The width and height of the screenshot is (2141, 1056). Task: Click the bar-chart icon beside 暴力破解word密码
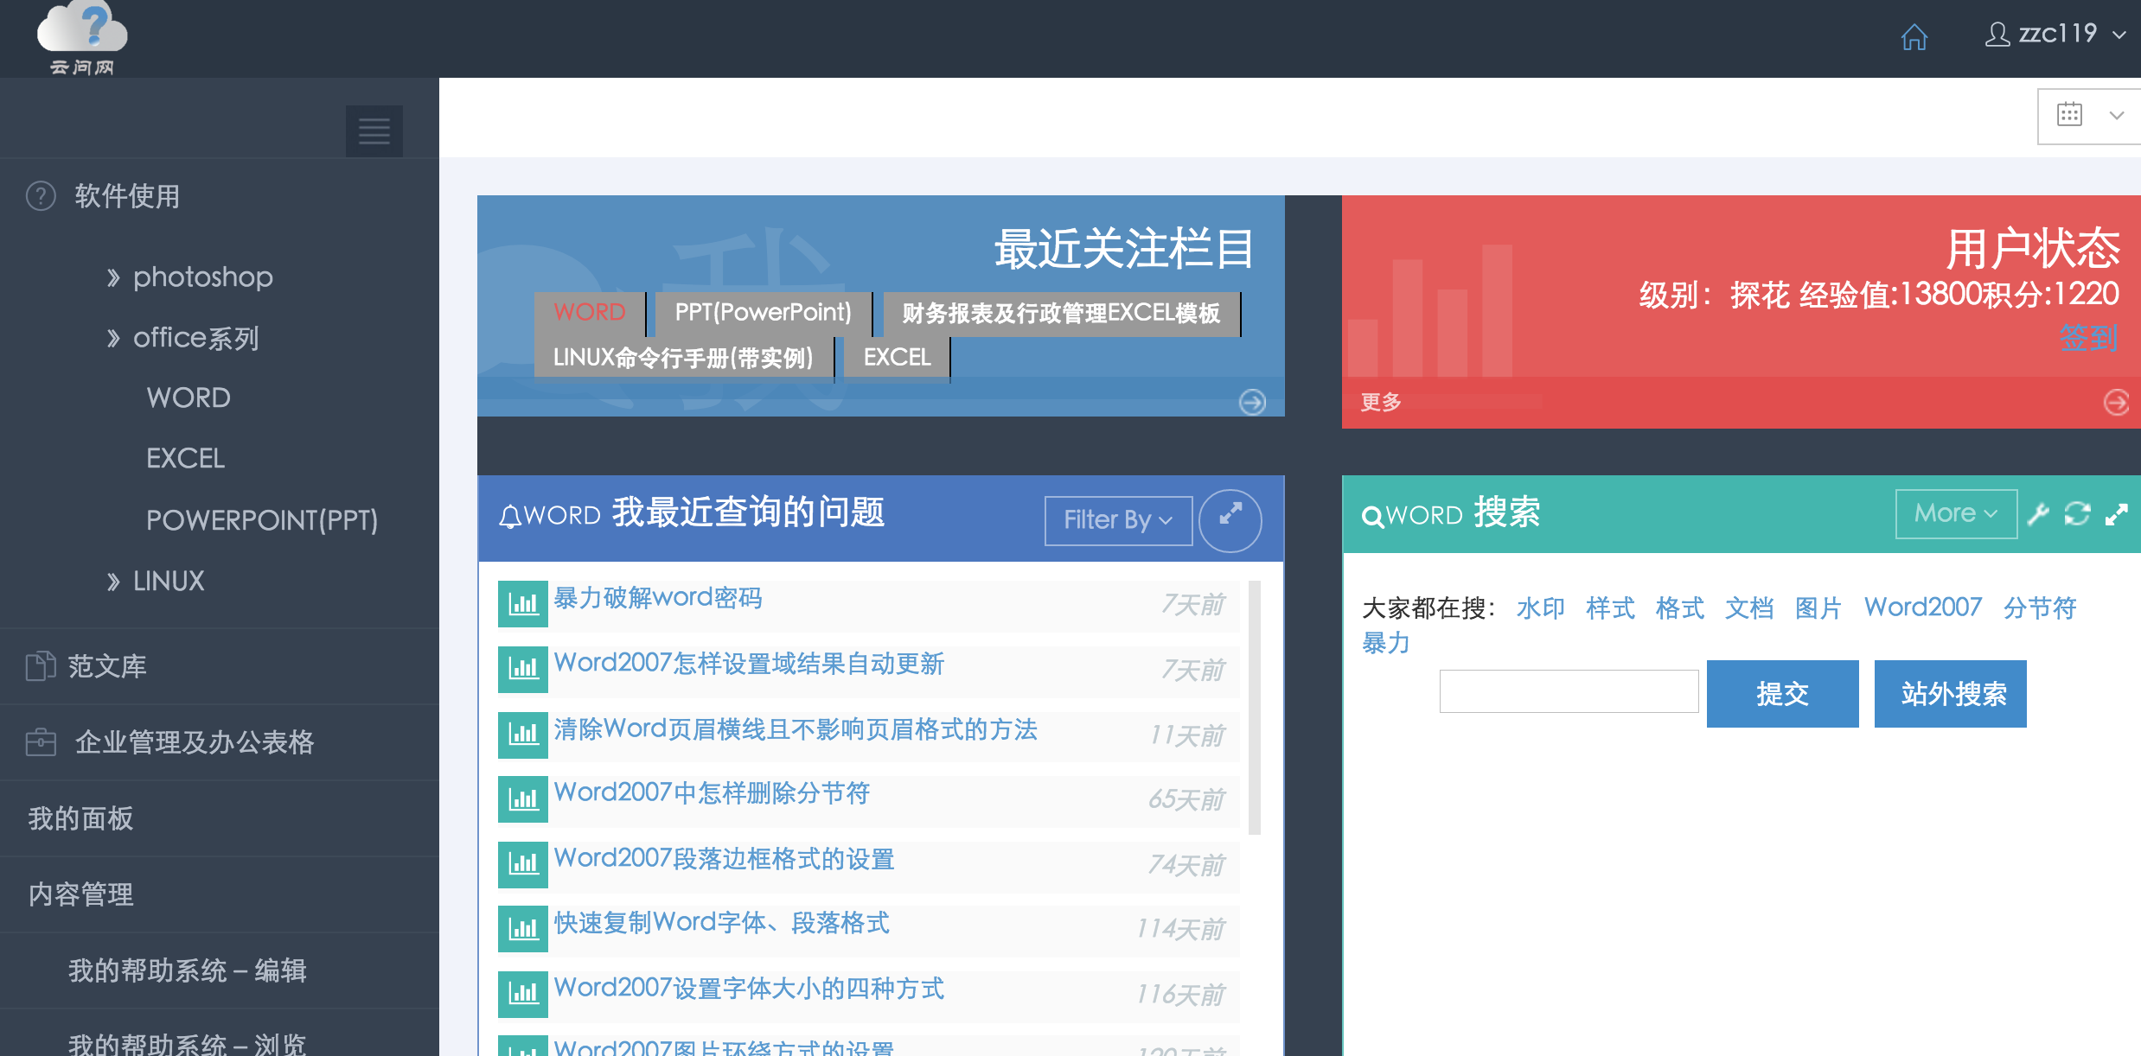click(x=522, y=604)
